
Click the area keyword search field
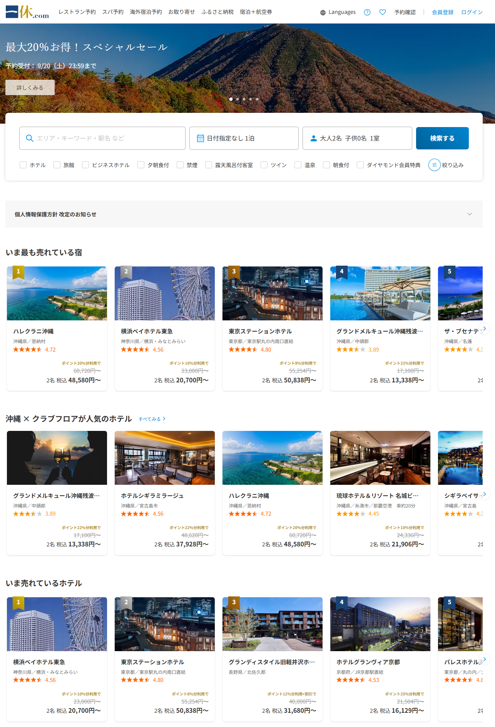point(102,138)
